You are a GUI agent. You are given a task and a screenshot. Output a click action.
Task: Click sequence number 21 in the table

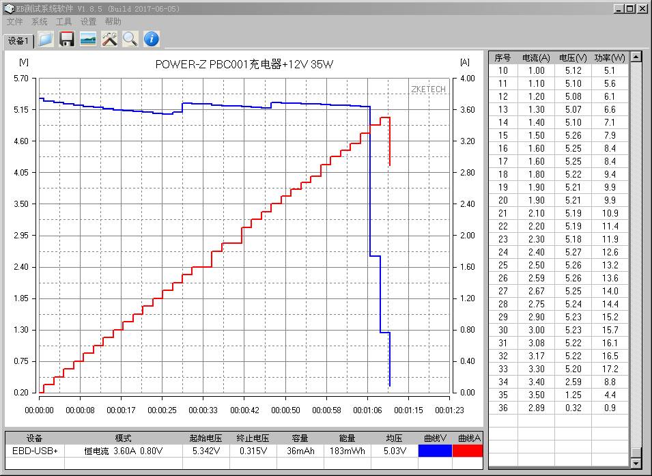(x=502, y=214)
